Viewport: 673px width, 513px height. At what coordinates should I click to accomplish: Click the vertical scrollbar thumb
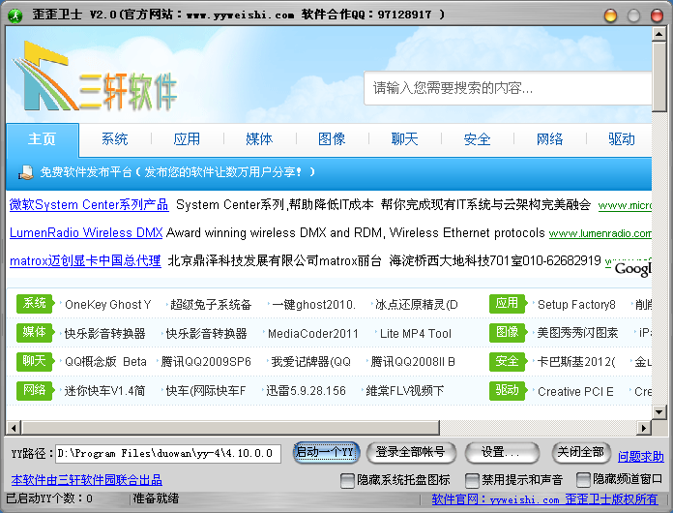tap(658, 76)
